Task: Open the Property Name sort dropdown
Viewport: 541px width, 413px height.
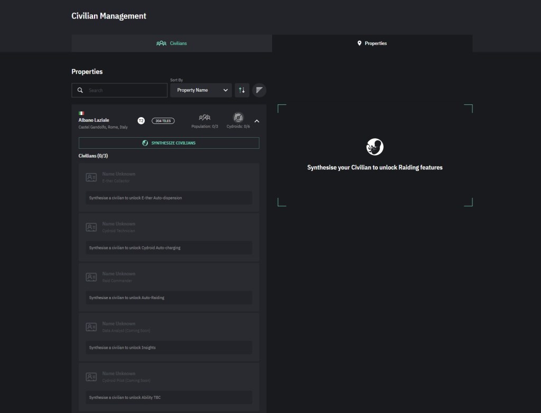Action: 201,90
